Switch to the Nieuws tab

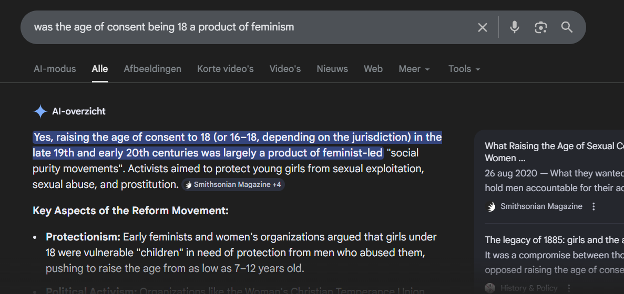(332, 69)
